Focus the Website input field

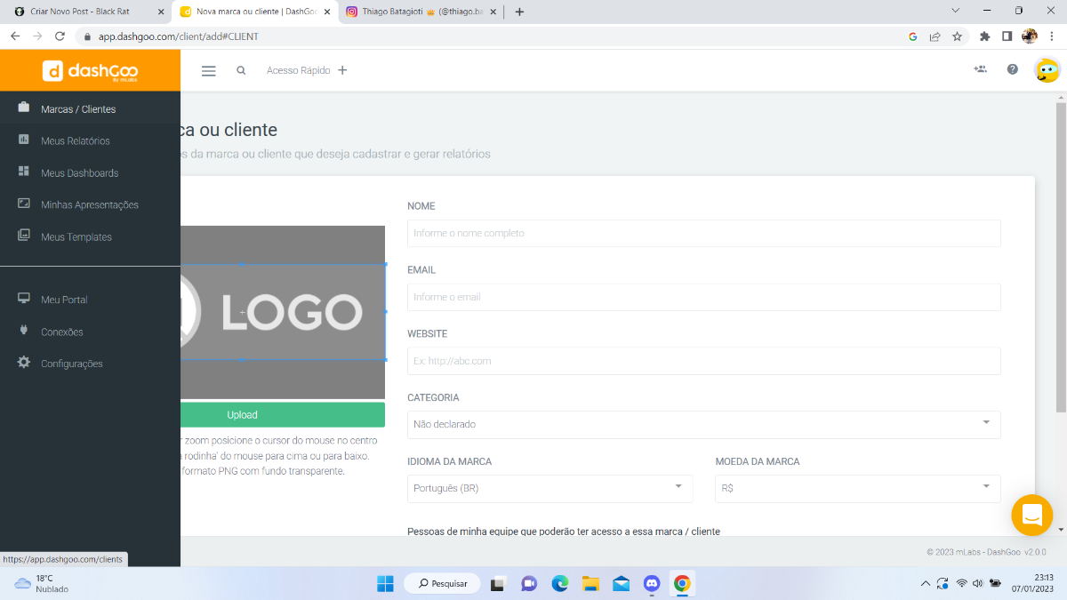[x=703, y=361]
